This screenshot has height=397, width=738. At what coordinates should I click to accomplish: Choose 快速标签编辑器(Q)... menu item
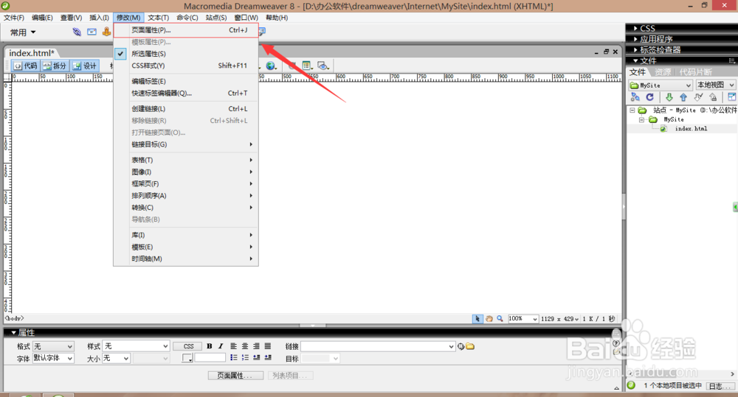[186, 93]
